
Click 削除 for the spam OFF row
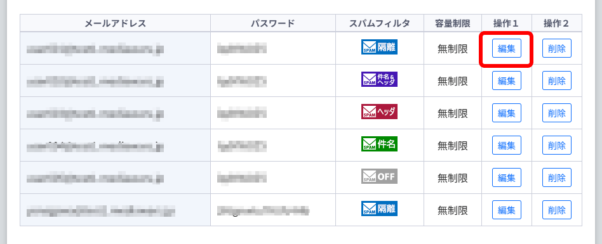557,177
